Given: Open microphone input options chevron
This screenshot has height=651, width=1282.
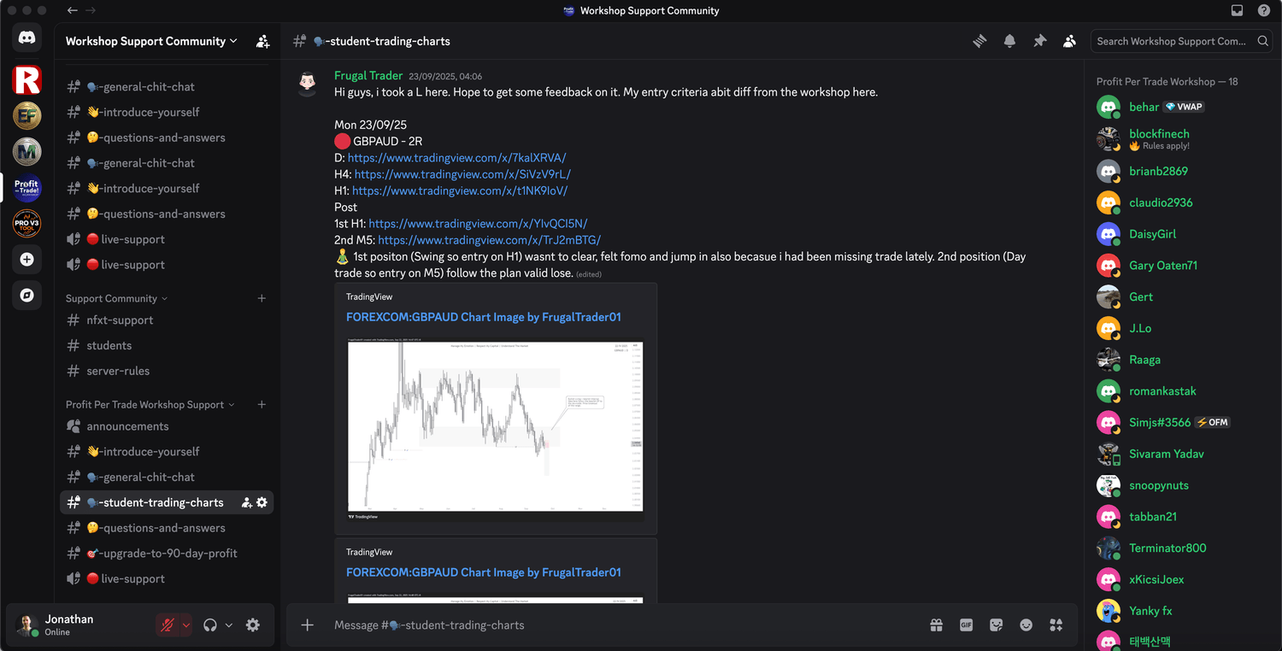Looking at the screenshot, I should pyautogui.click(x=186, y=625).
